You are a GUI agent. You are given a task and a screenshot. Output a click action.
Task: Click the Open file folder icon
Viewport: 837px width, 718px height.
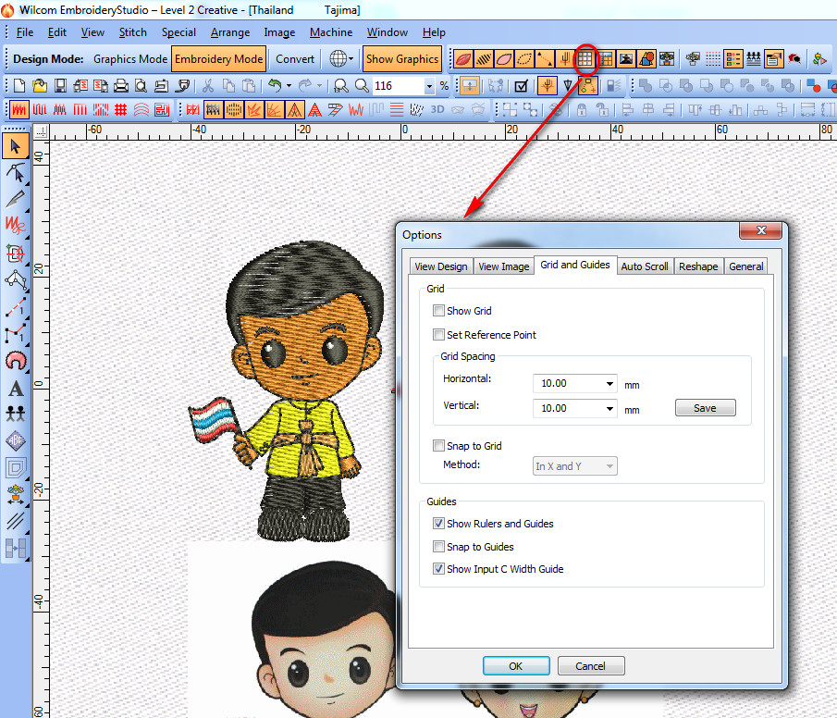(40, 85)
